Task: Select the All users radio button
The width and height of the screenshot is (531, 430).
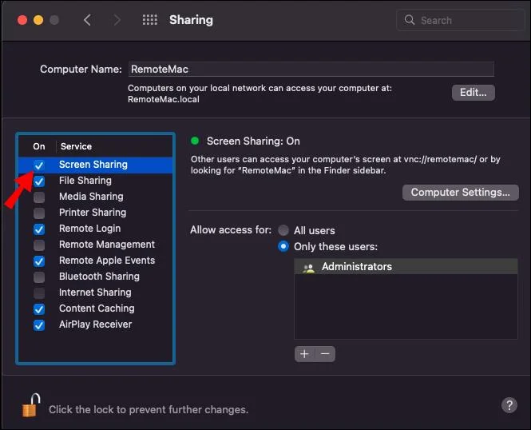Action: point(283,230)
